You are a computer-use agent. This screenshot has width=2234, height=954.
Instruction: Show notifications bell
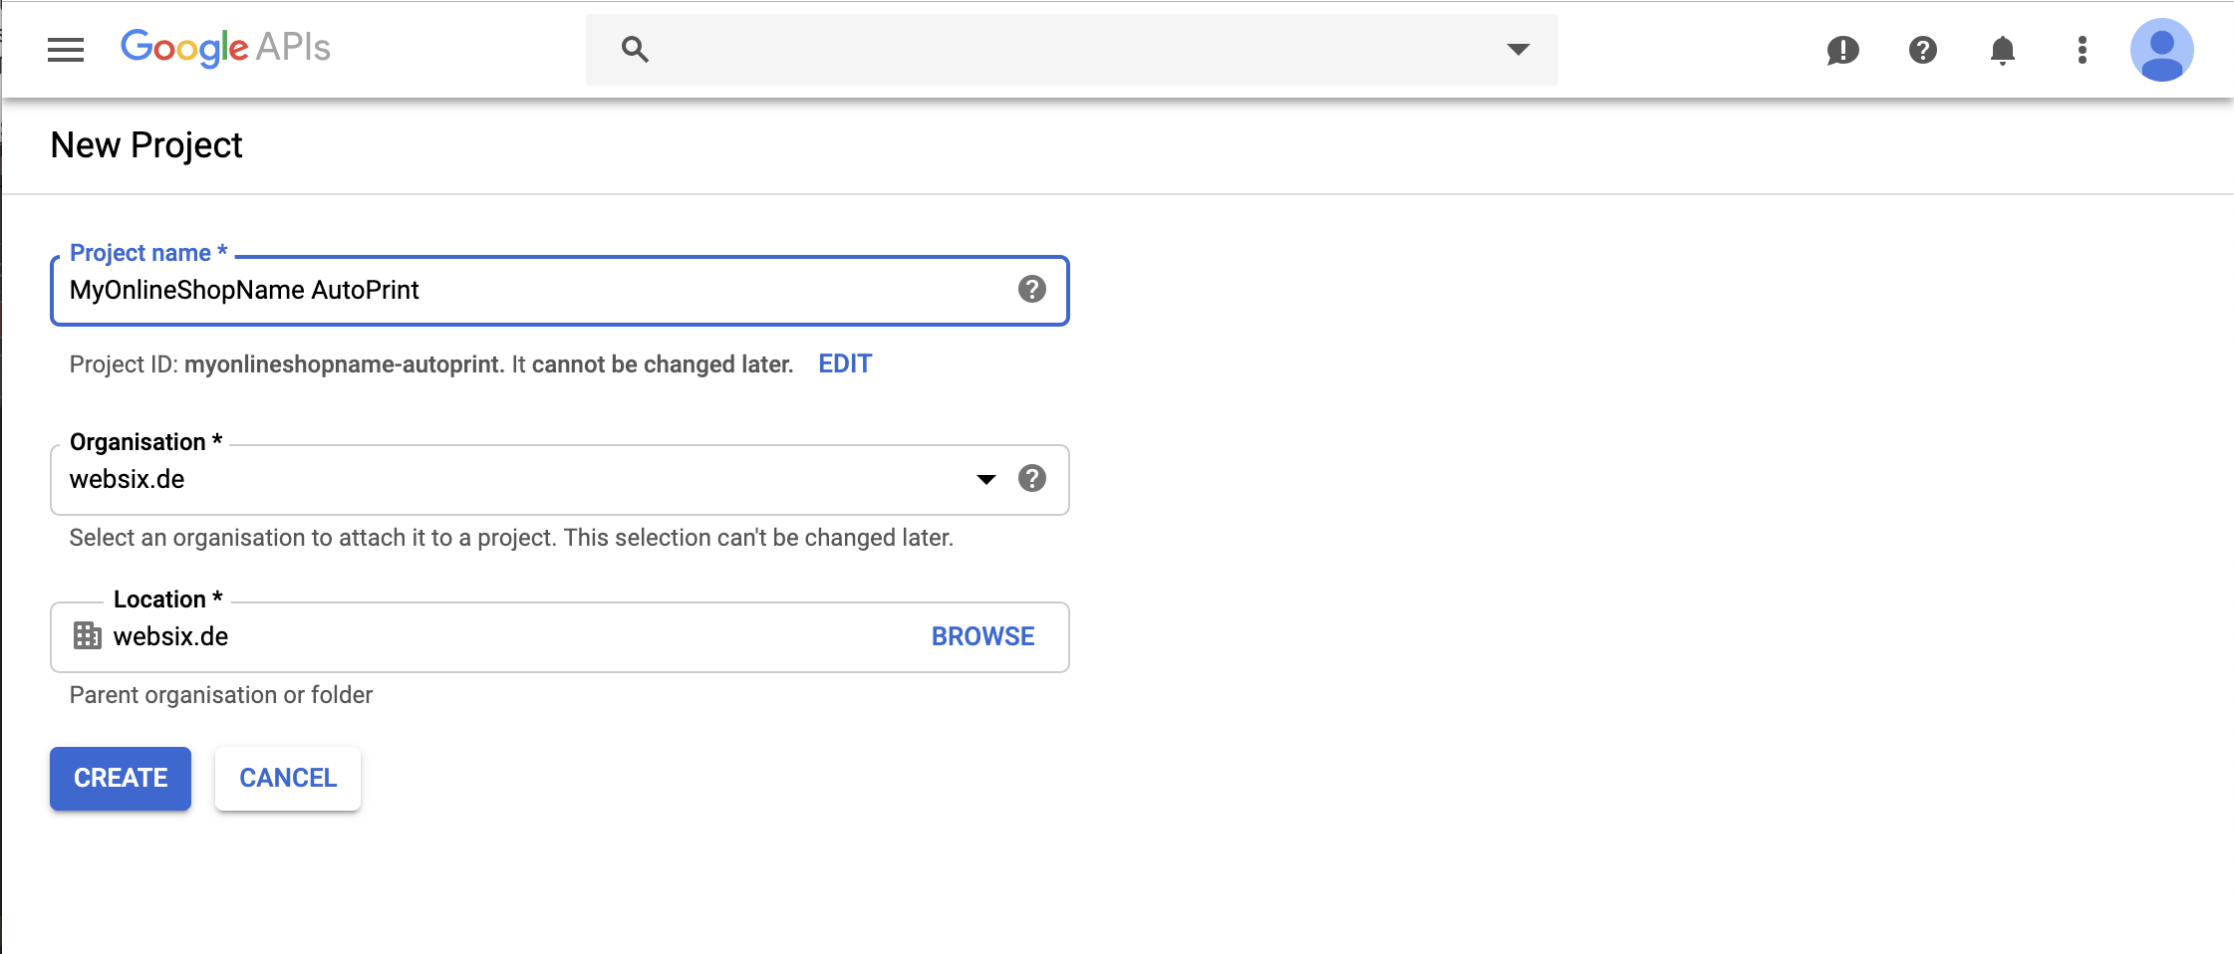click(x=2002, y=50)
